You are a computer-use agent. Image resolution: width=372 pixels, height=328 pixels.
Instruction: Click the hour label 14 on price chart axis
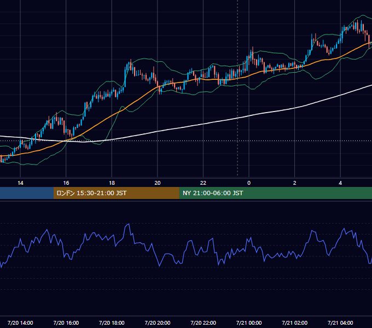20,183
